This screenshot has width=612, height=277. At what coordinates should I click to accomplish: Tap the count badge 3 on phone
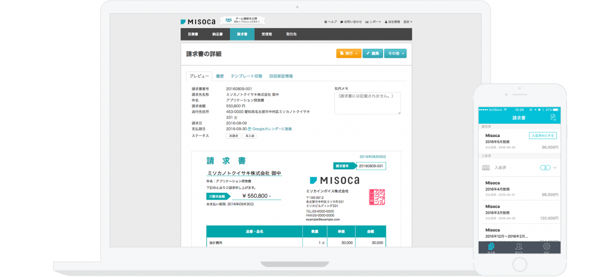tap(545, 167)
